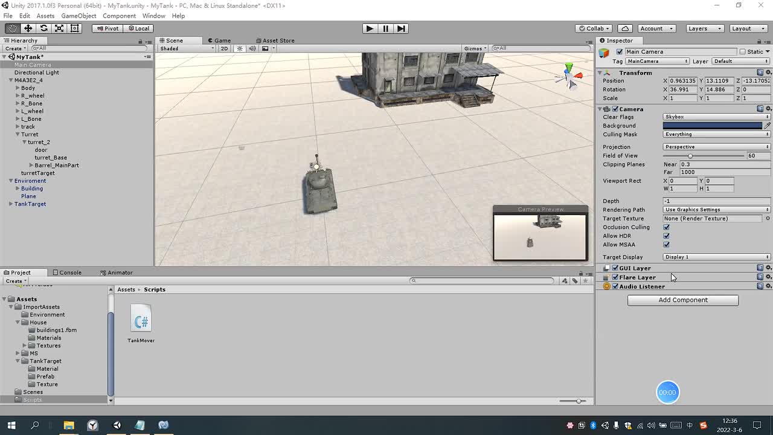Viewport: 773px width, 435px height.
Task: Select the TankMover C# script
Action: click(141, 324)
